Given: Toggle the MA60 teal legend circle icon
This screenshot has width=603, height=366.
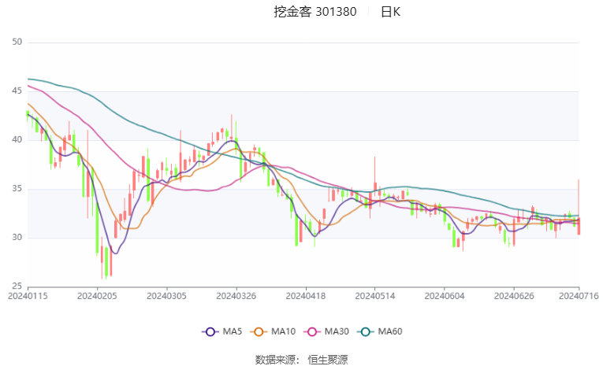Looking at the screenshot, I should tap(365, 332).
